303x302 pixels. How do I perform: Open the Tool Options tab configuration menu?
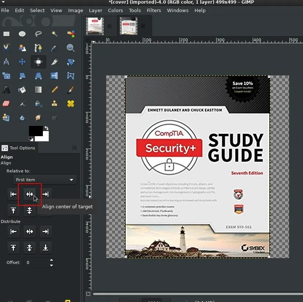click(74, 148)
